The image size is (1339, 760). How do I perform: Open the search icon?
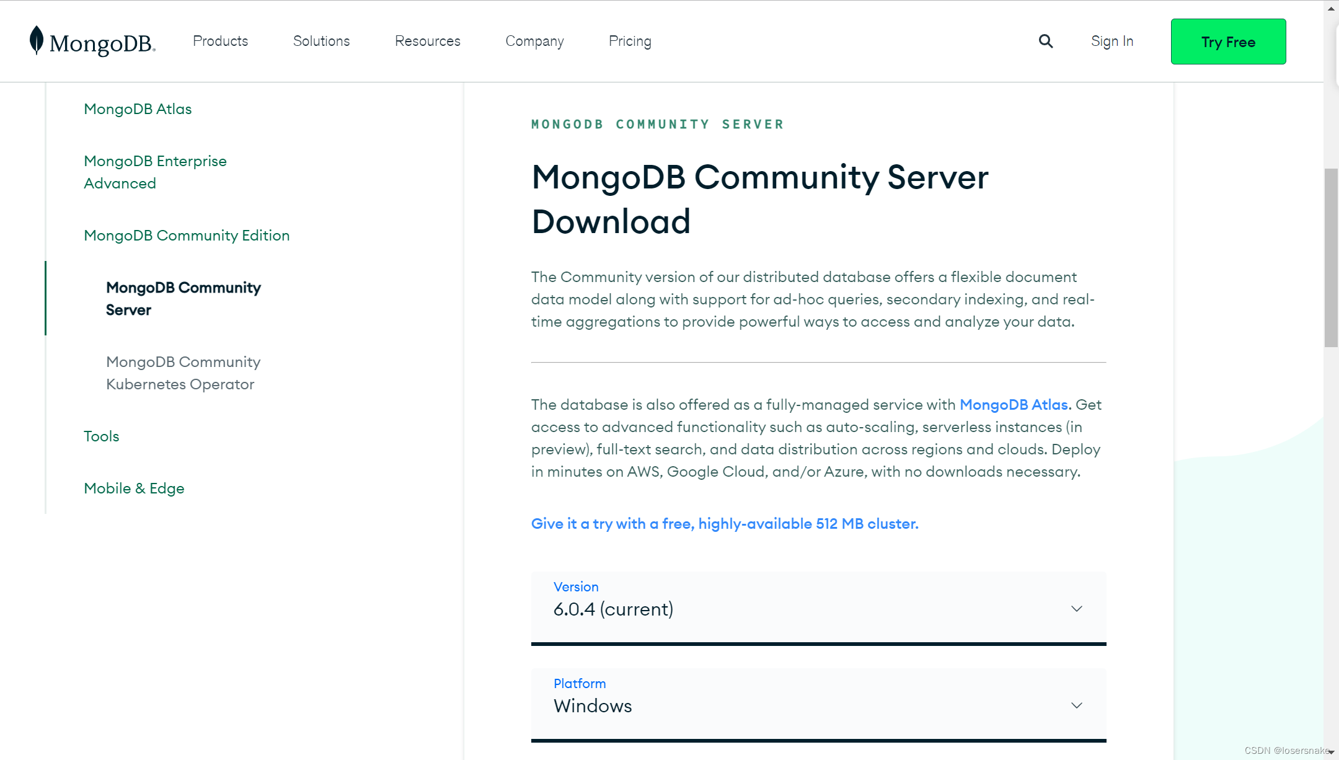point(1046,41)
